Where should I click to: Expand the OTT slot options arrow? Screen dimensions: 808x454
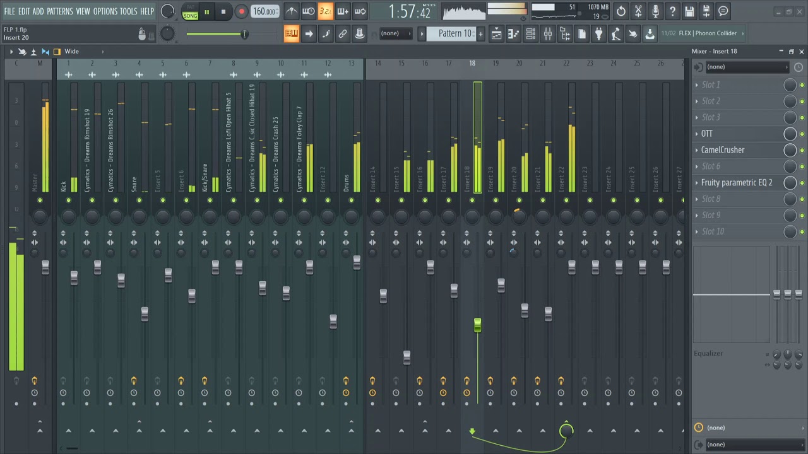tap(696, 134)
